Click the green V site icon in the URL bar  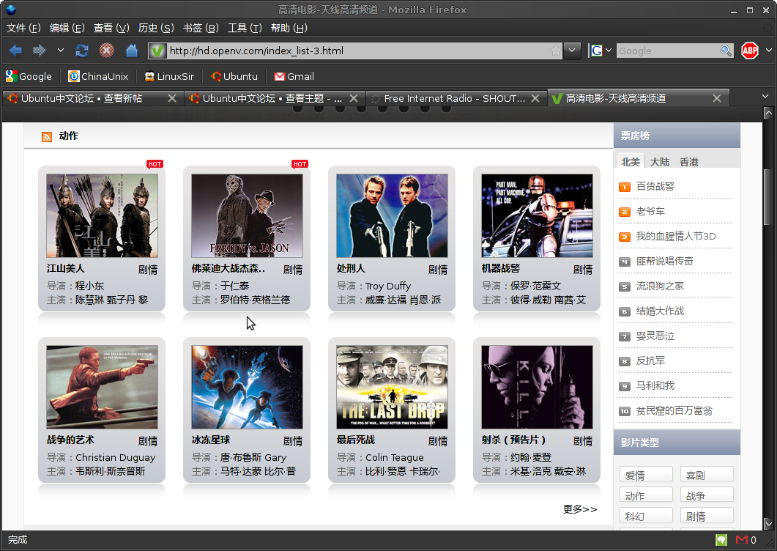pyautogui.click(x=157, y=51)
